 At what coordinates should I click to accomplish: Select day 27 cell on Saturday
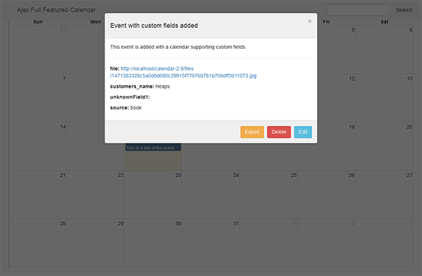point(385,195)
